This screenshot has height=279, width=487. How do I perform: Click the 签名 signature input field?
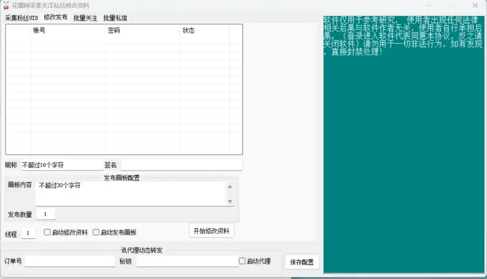181,165
